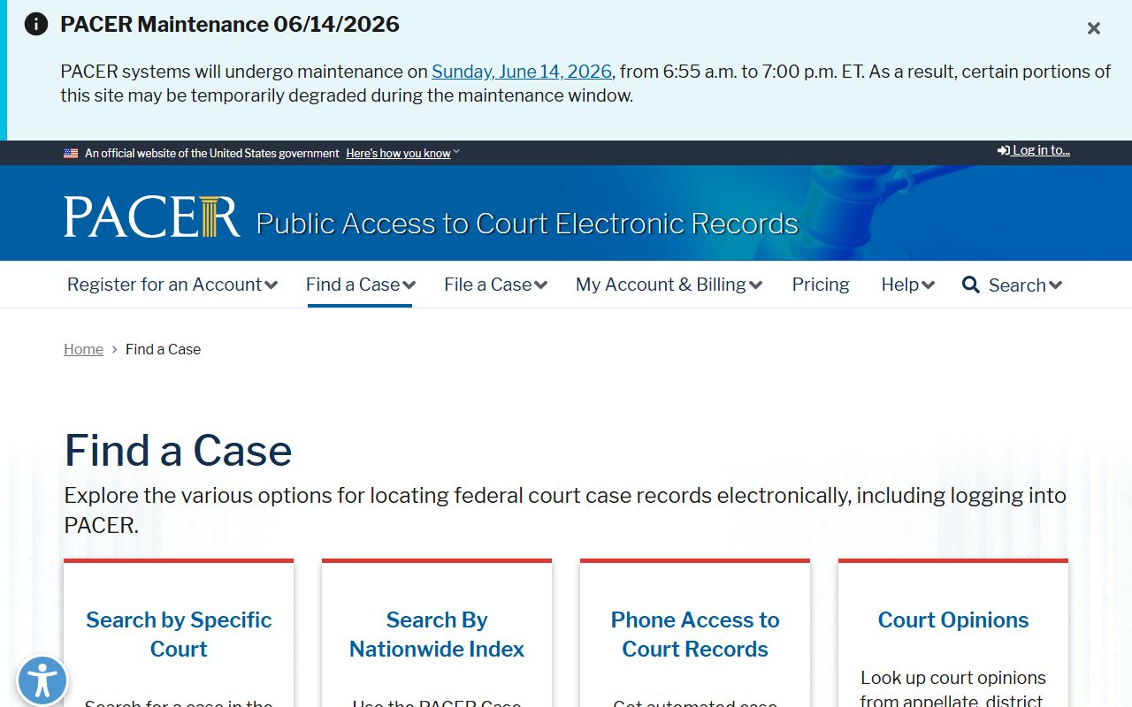1132x707 pixels.
Task: Click the info icon in maintenance banner
Action: pos(36,24)
